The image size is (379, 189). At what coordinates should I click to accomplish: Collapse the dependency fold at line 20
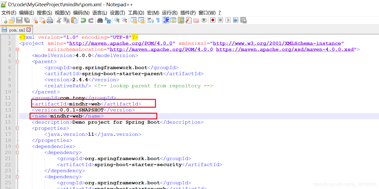pyautogui.click(x=17, y=153)
